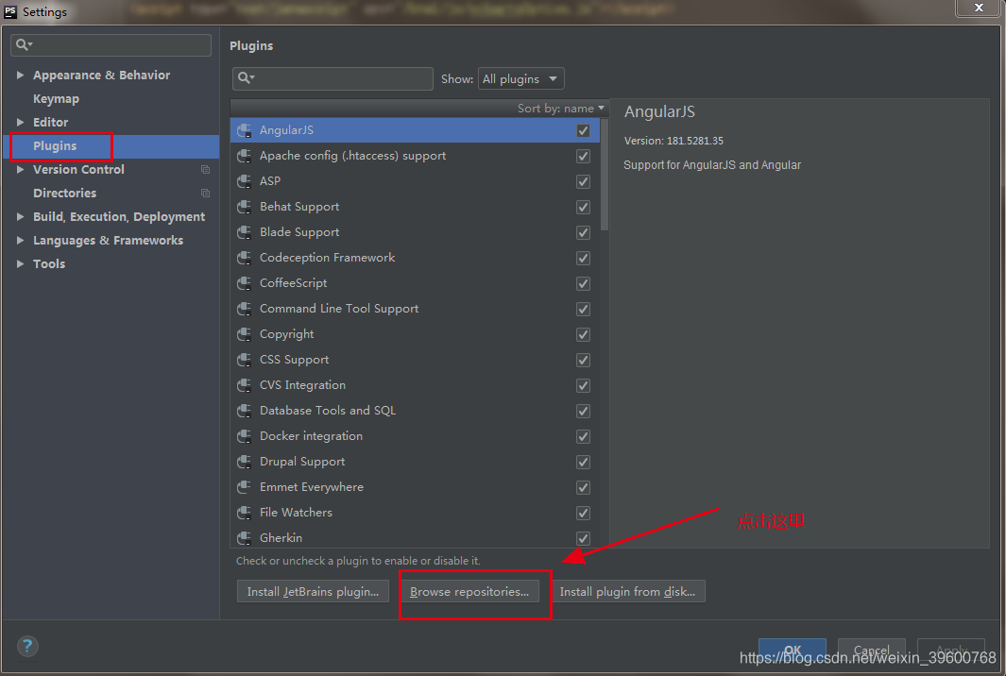Click the File Watchers plugin icon

pyautogui.click(x=244, y=513)
